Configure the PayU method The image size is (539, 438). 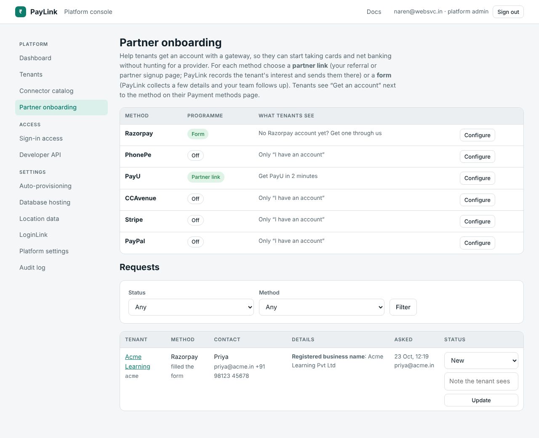[x=477, y=178]
